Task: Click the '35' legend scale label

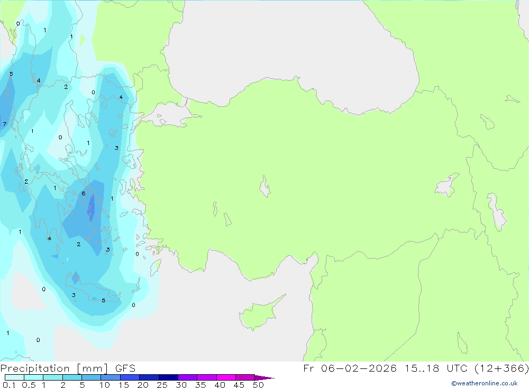Action: (200, 385)
